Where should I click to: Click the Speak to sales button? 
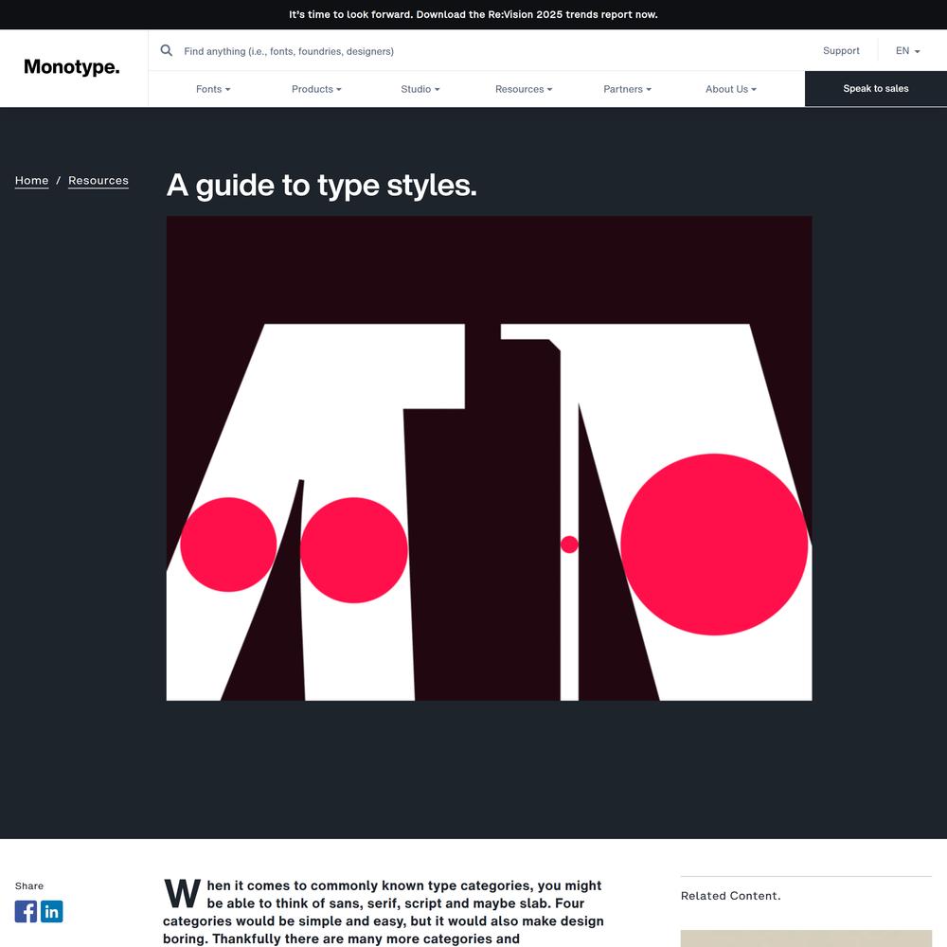876,89
